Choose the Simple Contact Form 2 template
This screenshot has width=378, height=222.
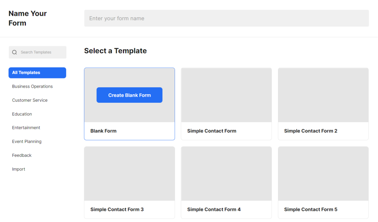tap(323, 95)
